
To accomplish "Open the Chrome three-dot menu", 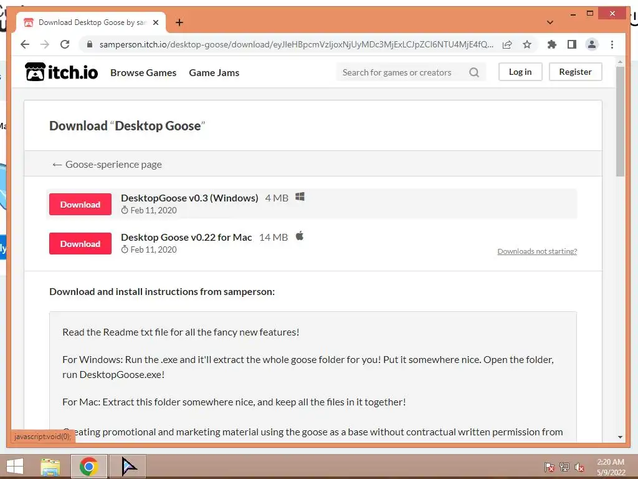I will (612, 44).
